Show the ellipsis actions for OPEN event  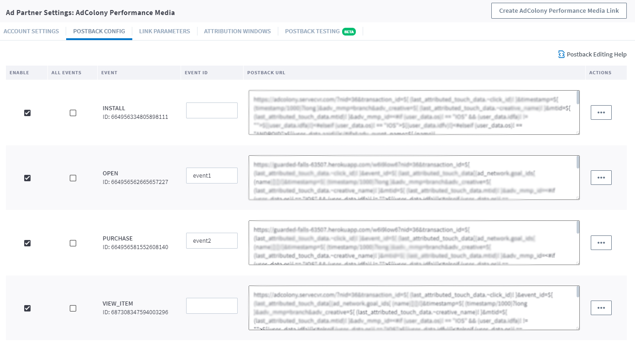[x=601, y=178]
